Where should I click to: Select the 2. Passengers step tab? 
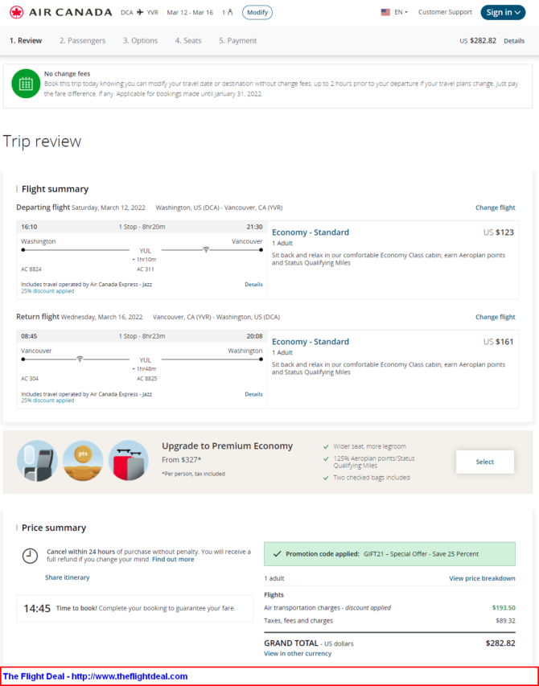tap(83, 41)
